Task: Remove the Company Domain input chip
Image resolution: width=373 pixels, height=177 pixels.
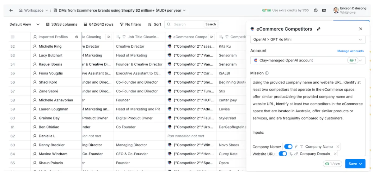Action: [x=335, y=154]
